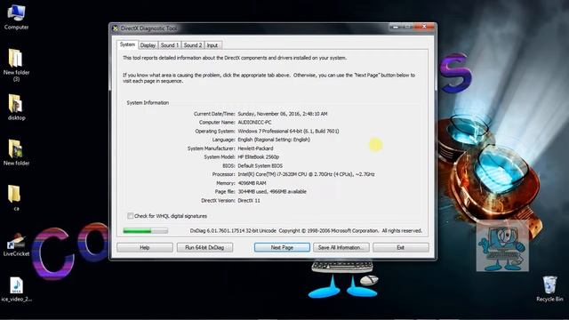Select the LiveCricket desktop shortcut
Viewport: 569px width, 320px height.
(16, 244)
